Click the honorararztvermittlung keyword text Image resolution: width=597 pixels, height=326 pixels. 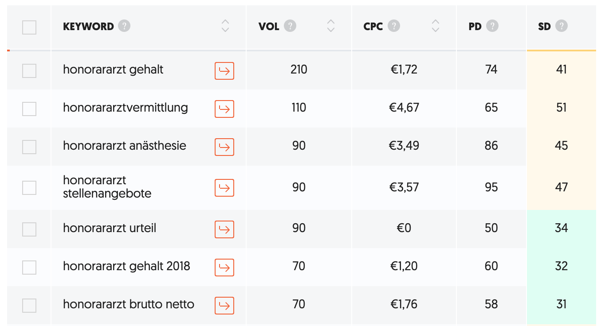point(126,108)
